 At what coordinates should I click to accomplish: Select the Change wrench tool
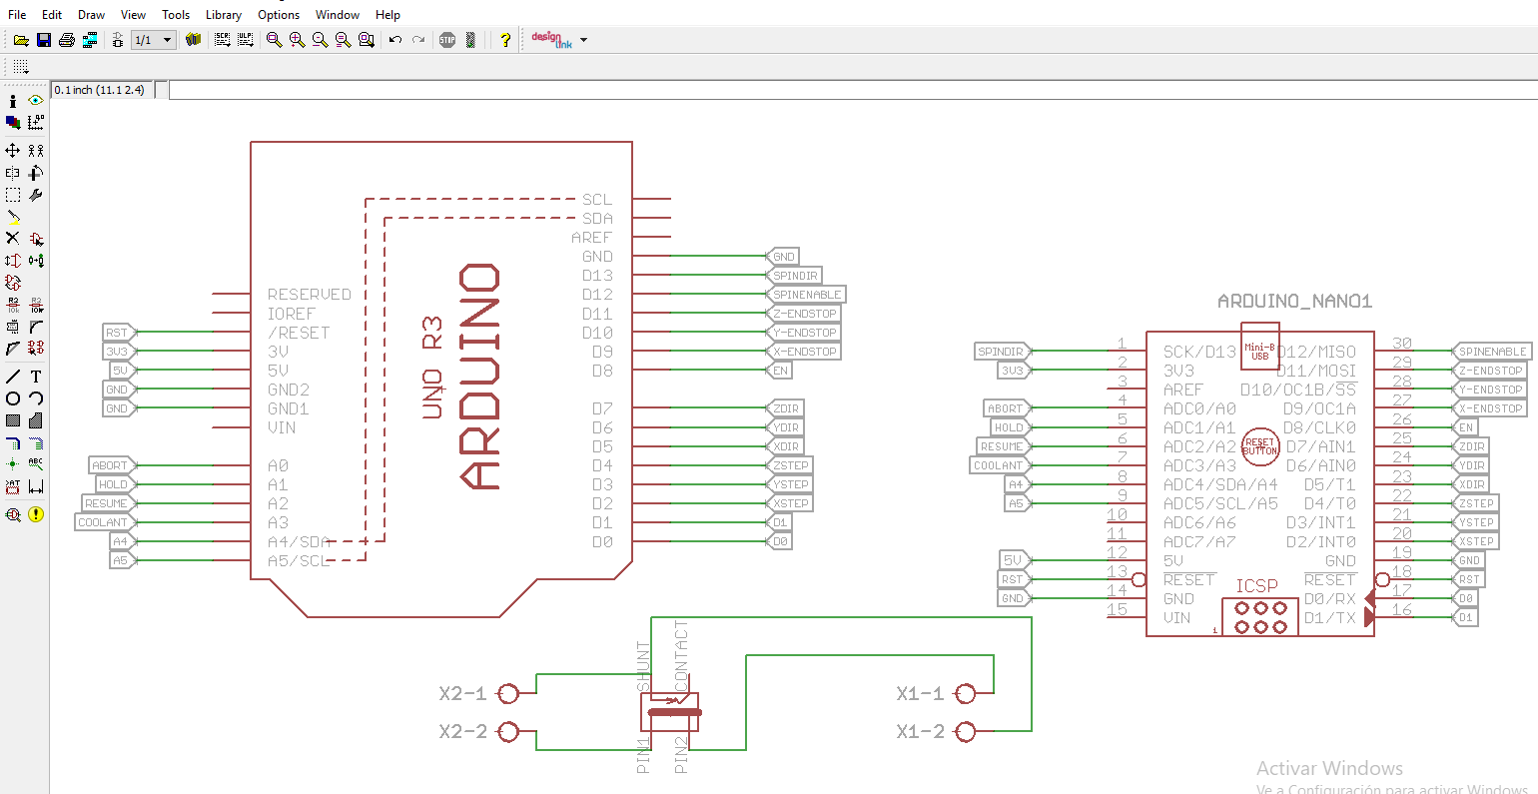click(x=36, y=195)
